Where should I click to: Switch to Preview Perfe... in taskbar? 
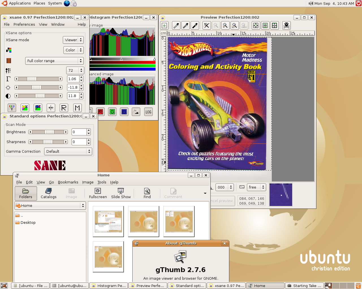click(148, 286)
